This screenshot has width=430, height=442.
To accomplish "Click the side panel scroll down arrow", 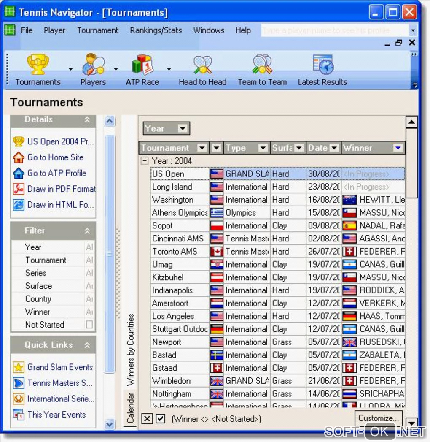I will [x=110, y=424].
